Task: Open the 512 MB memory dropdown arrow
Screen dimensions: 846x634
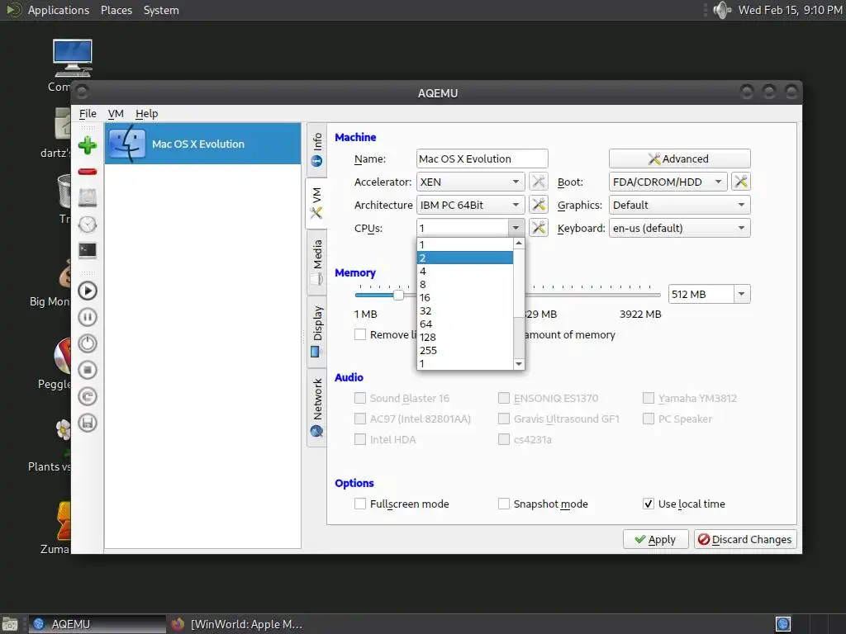Action: tap(742, 294)
